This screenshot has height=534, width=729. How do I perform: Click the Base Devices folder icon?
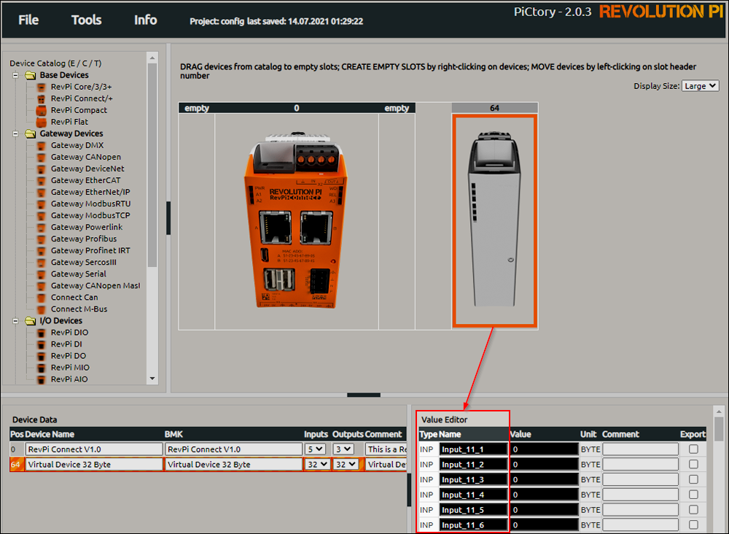30,75
